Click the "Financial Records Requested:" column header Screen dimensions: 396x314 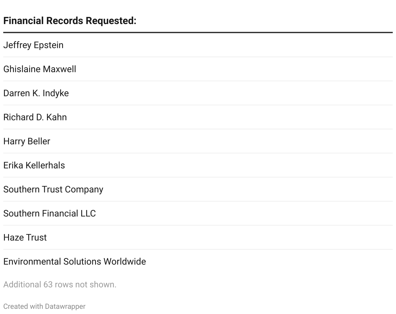70,21
